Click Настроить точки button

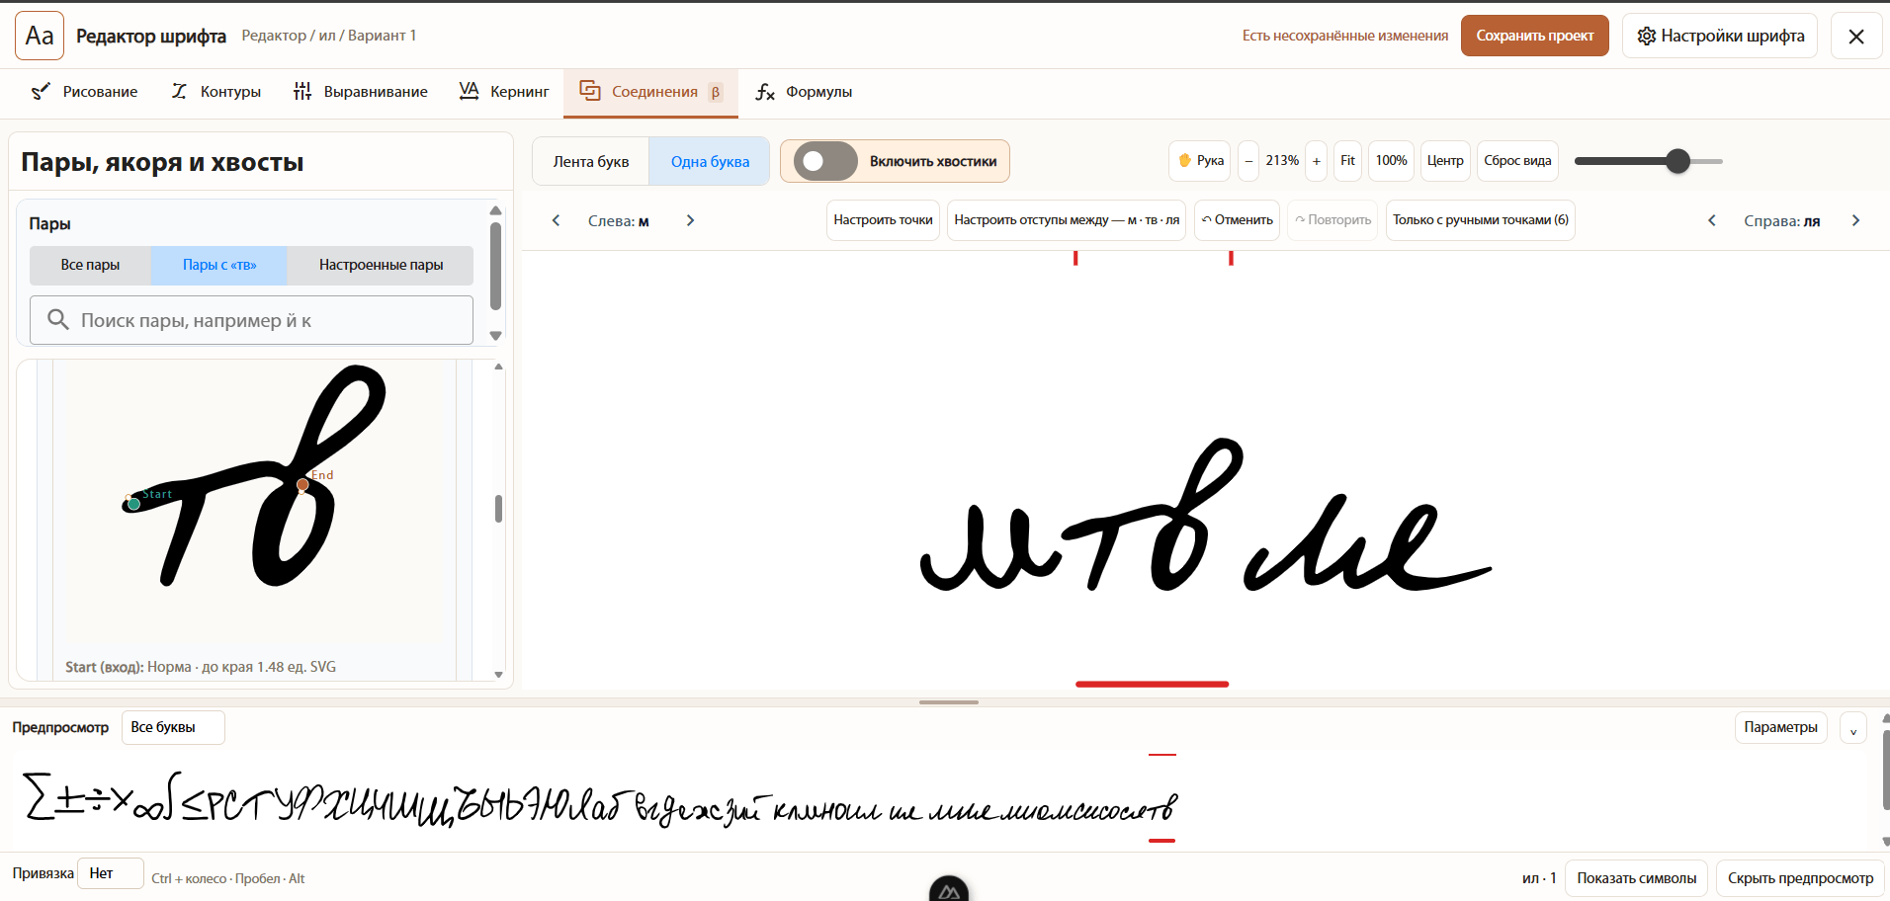pos(883,220)
